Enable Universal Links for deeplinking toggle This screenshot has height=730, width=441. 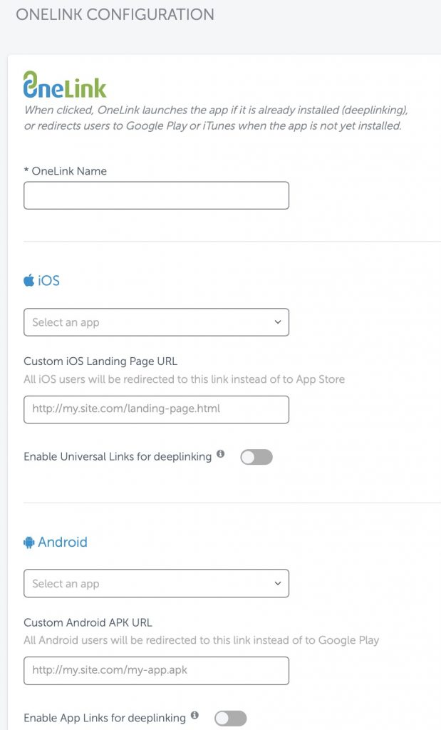tap(256, 457)
